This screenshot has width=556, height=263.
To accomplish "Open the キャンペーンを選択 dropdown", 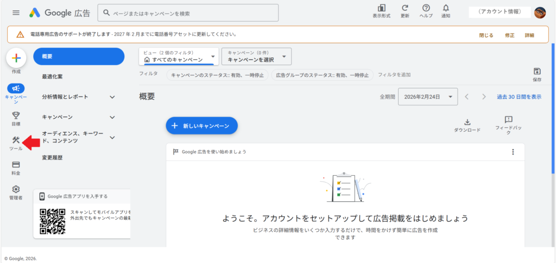I will [256, 56].
